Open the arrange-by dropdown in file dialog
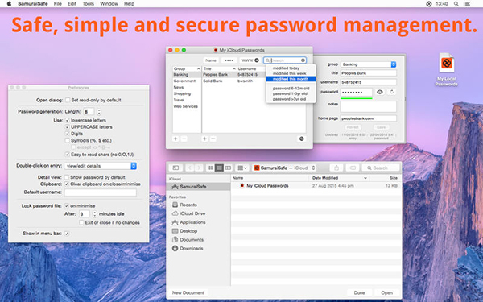 point(242,168)
